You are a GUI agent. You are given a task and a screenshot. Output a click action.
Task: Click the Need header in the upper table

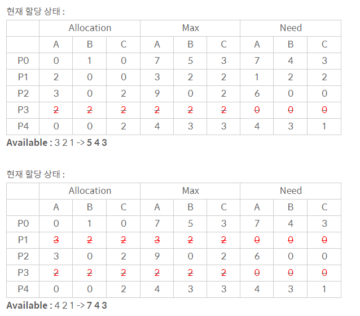291,28
